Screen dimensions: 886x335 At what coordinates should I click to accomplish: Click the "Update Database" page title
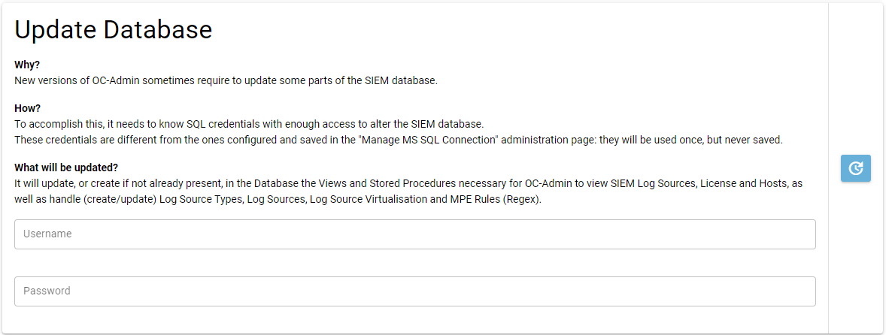[x=114, y=30]
